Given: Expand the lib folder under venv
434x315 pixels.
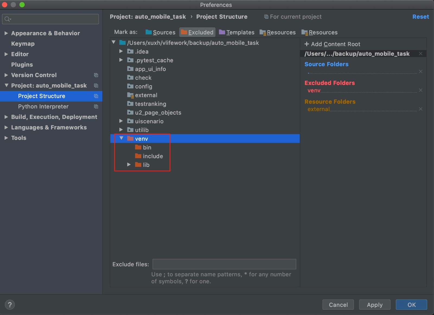Looking at the screenshot, I should tap(129, 165).
